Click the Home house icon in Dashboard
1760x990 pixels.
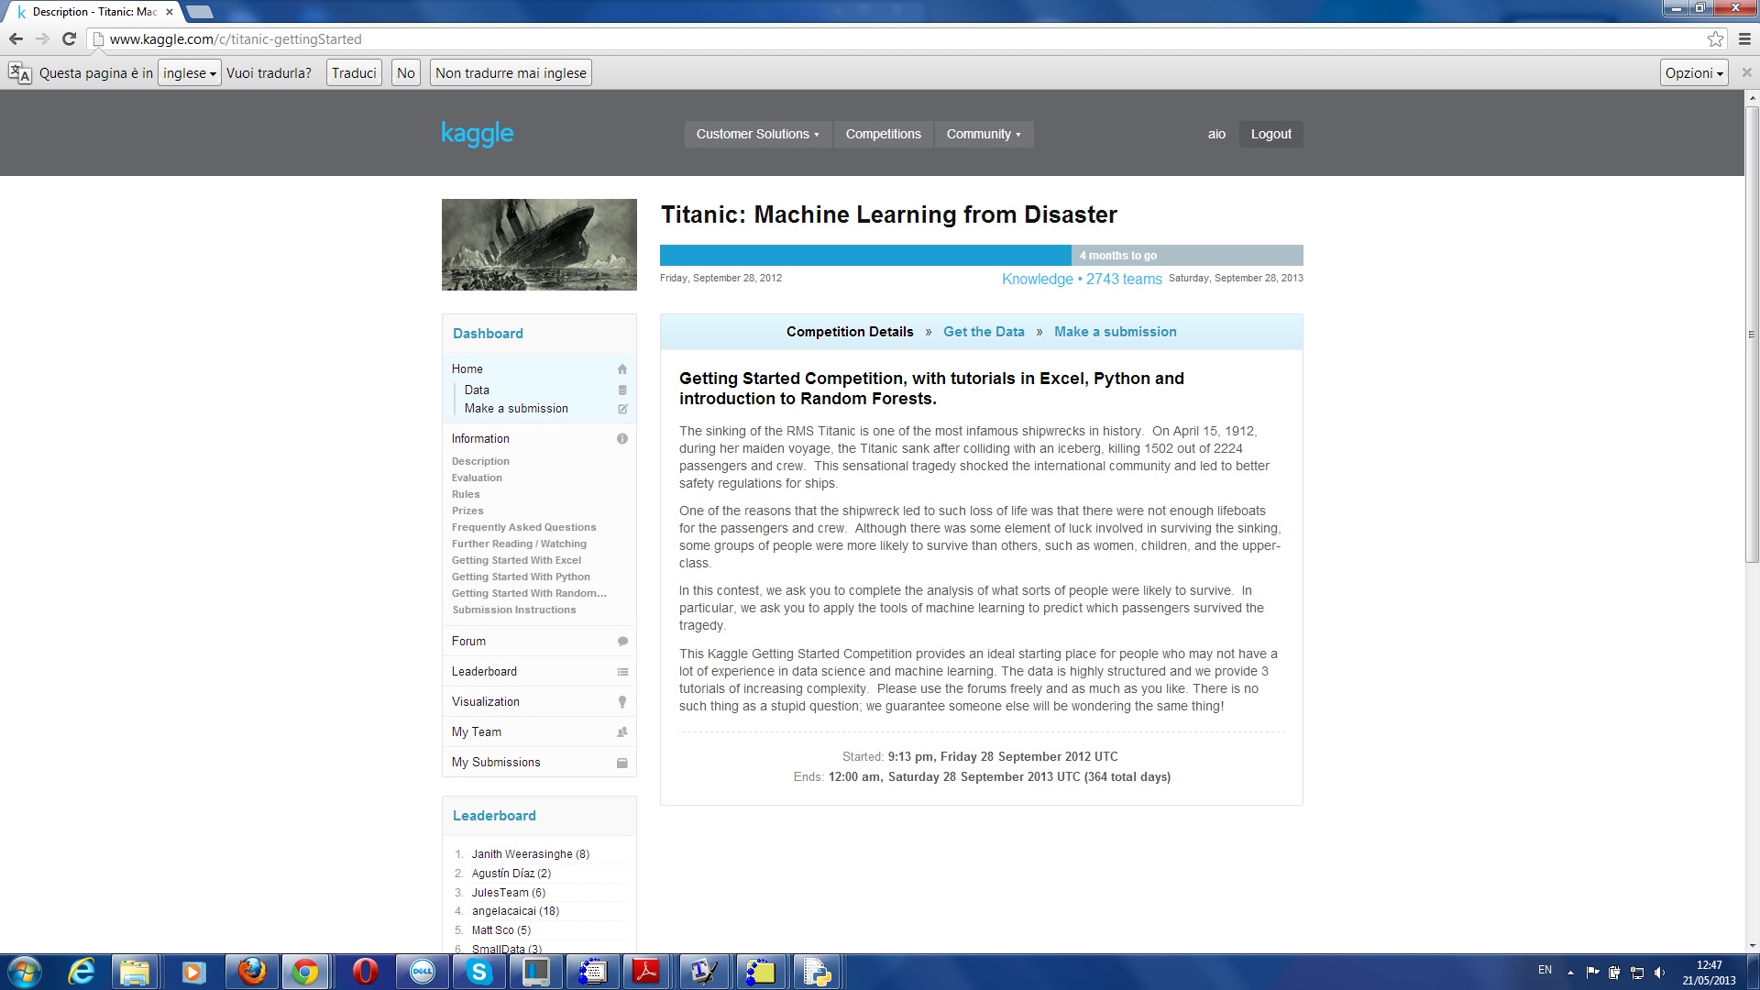pyautogui.click(x=622, y=369)
